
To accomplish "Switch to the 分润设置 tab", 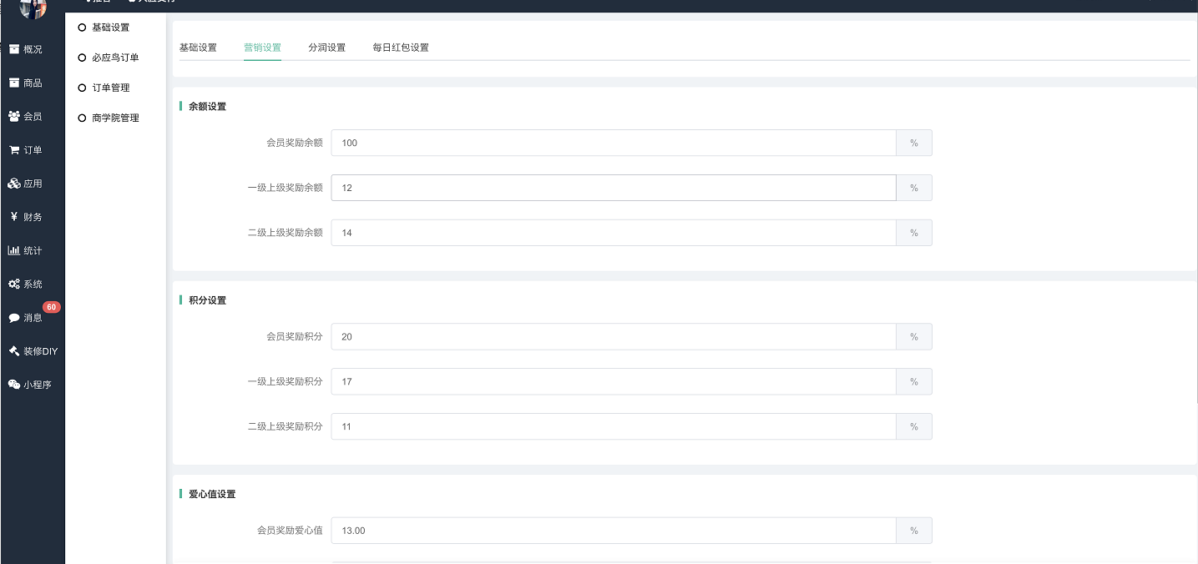I will point(326,48).
